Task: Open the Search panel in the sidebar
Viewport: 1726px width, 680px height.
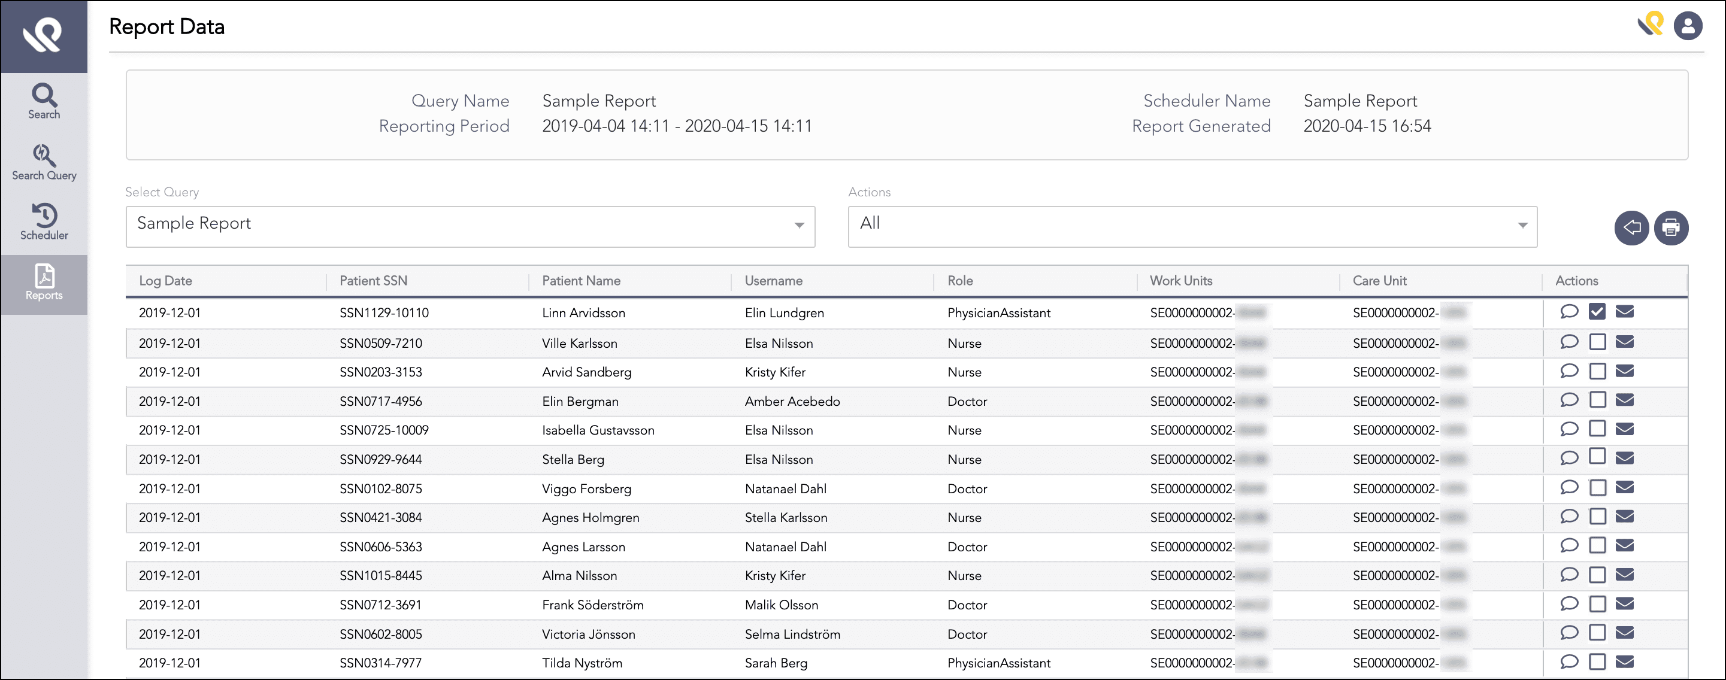Action: (x=44, y=101)
